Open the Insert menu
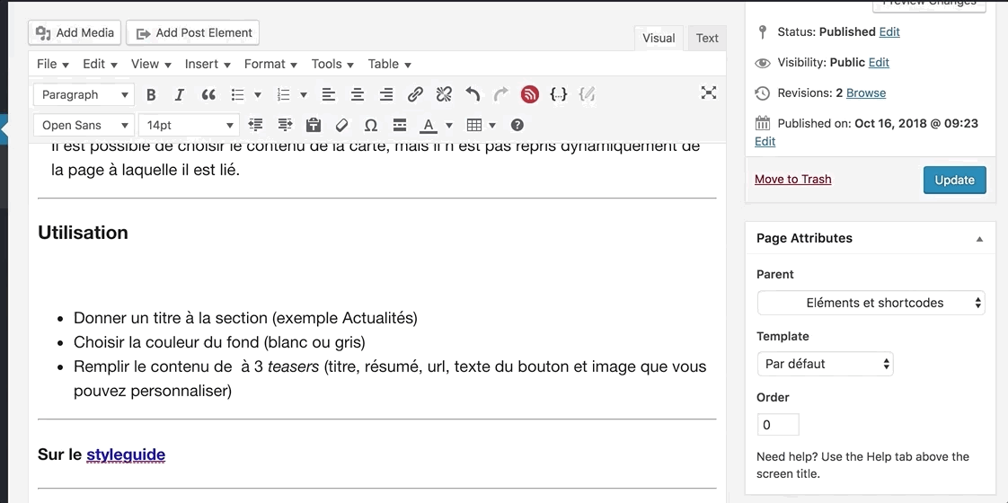Viewport: 1008px width, 503px height. [x=208, y=64]
